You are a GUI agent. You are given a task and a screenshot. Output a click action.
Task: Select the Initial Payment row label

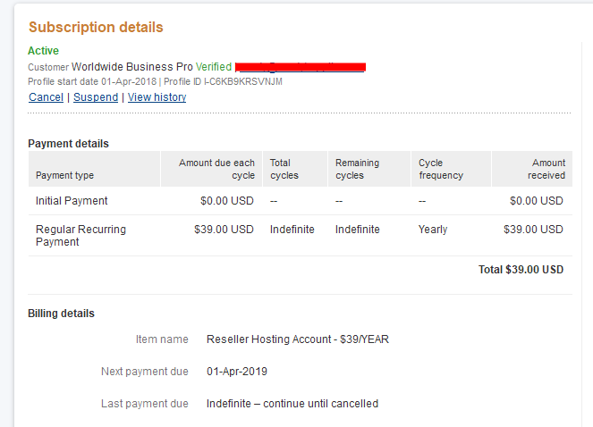point(72,201)
